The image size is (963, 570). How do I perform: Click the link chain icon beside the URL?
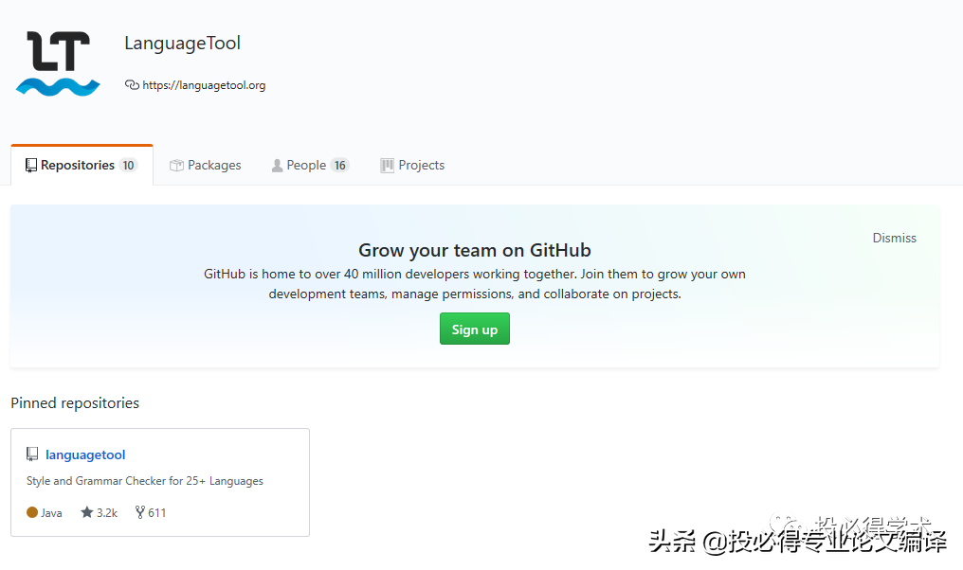point(132,85)
